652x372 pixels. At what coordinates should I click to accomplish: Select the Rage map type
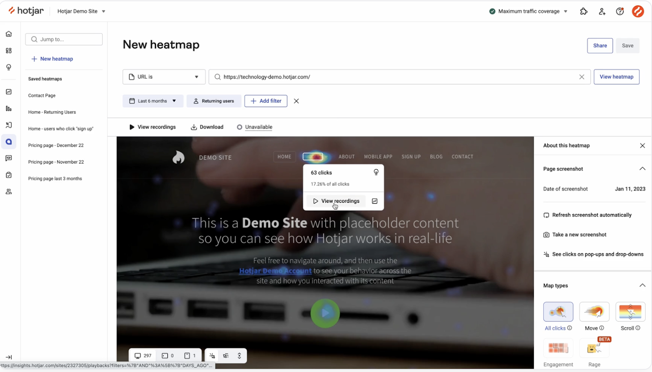594,348
